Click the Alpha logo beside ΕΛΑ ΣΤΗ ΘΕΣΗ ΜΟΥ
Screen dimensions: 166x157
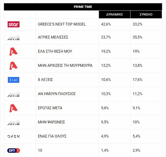(13, 51)
